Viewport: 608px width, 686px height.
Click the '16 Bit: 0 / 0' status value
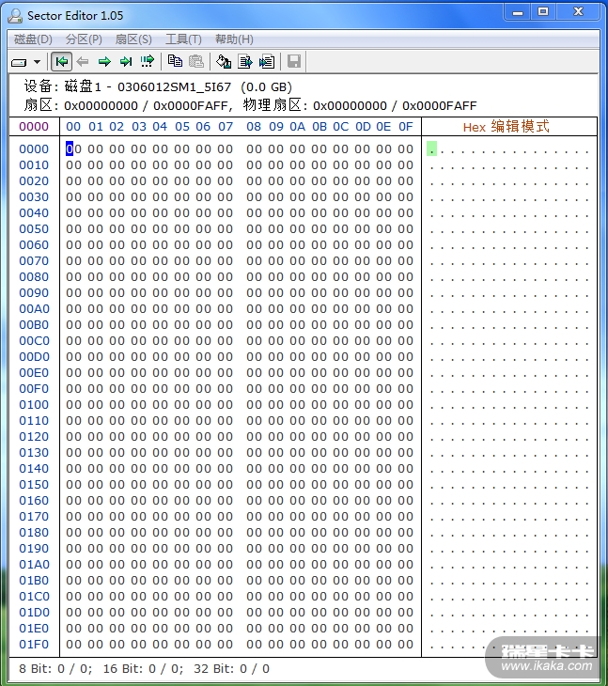143,668
